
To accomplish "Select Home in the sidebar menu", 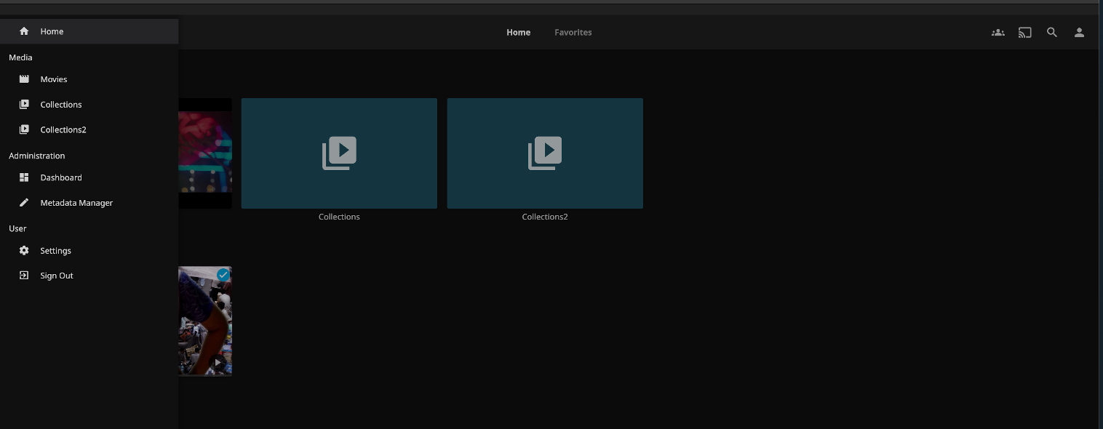I will point(89,31).
